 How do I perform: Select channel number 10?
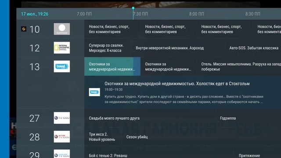[34, 29]
